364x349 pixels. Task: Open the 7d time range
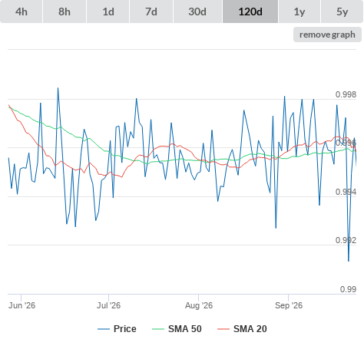point(151,12)
